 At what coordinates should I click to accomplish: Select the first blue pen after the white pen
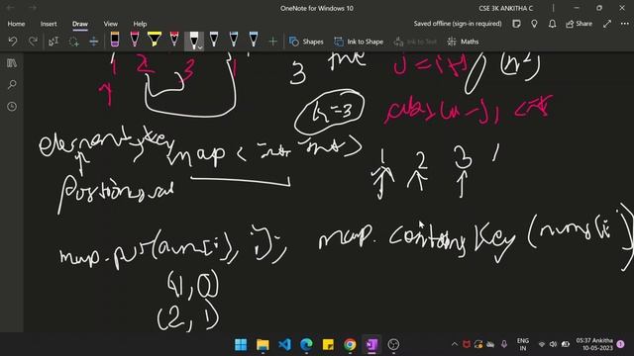coord(214,40)
